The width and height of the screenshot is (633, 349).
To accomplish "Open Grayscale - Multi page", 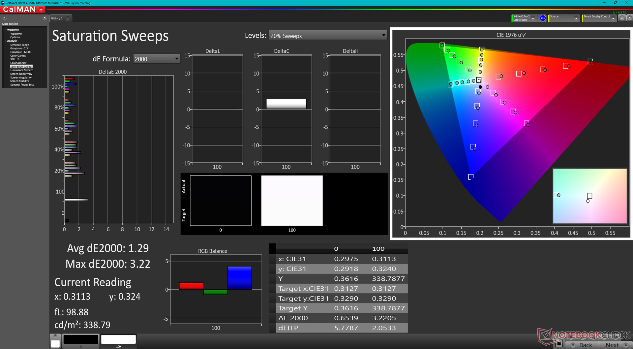I will (x=20, y=52).
